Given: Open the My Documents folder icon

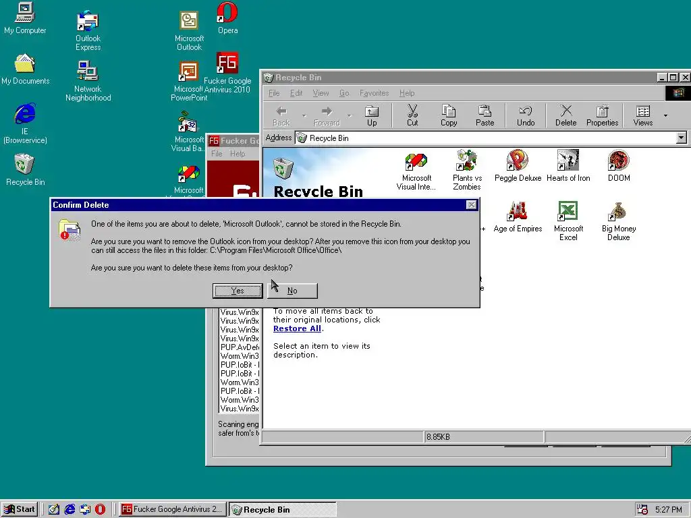Looking at the screenshot, I should click(x=25, y=69).
